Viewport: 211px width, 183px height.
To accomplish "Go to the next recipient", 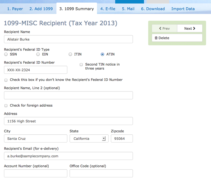I will click(x=190, y=29).
